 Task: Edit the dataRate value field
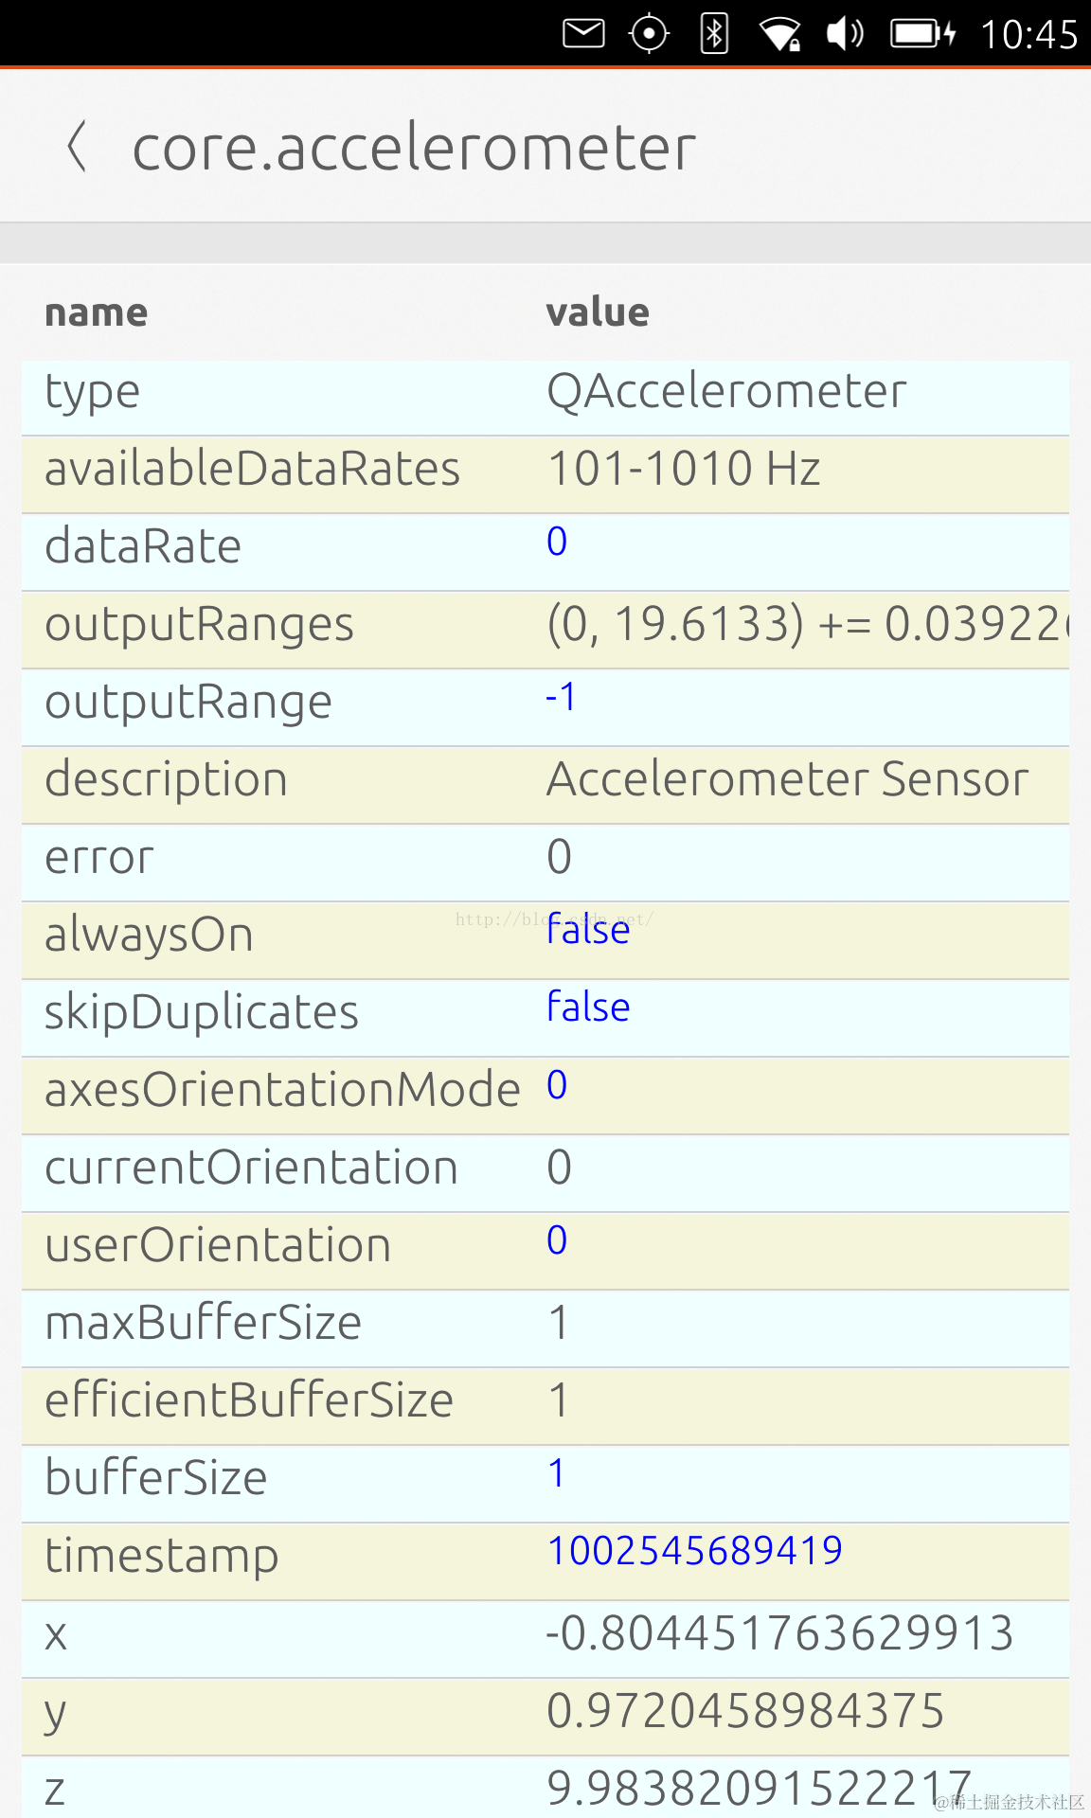[557, 542]
